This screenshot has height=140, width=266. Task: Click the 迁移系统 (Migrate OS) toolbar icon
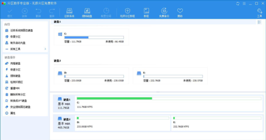coord(69,13)
